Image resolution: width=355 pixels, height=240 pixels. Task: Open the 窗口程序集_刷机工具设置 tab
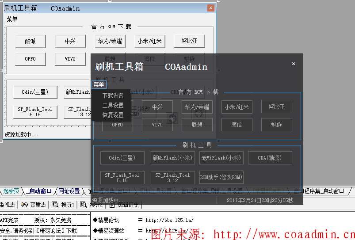(x=212, y=191)
